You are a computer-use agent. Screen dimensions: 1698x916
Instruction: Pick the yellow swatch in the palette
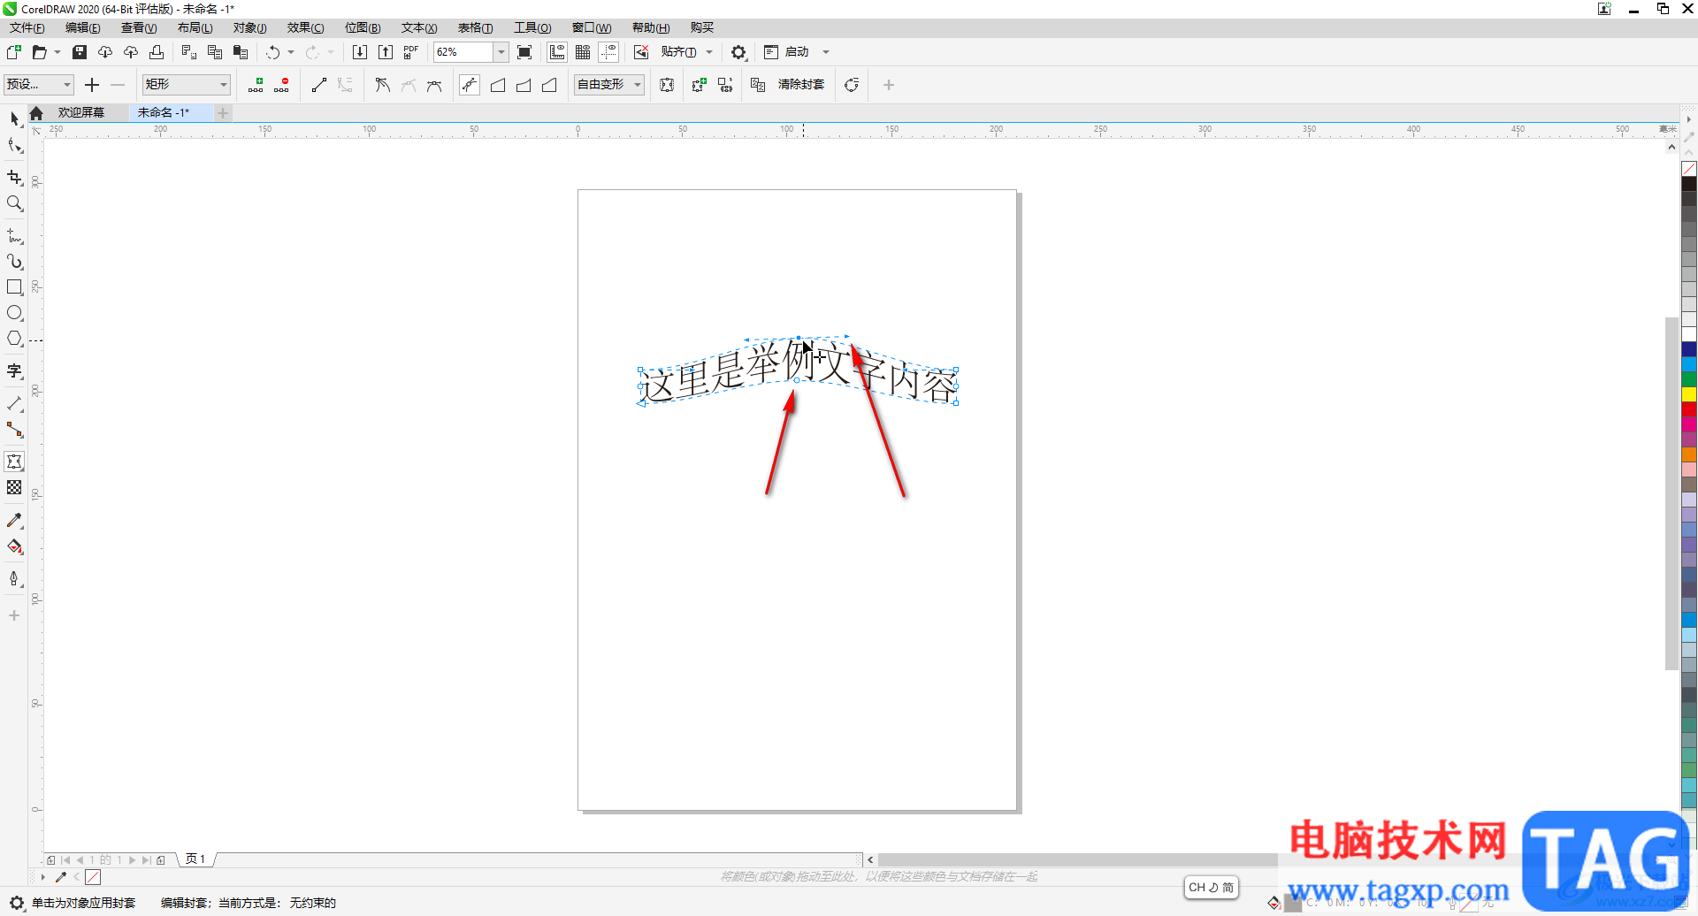[1689, 394]
